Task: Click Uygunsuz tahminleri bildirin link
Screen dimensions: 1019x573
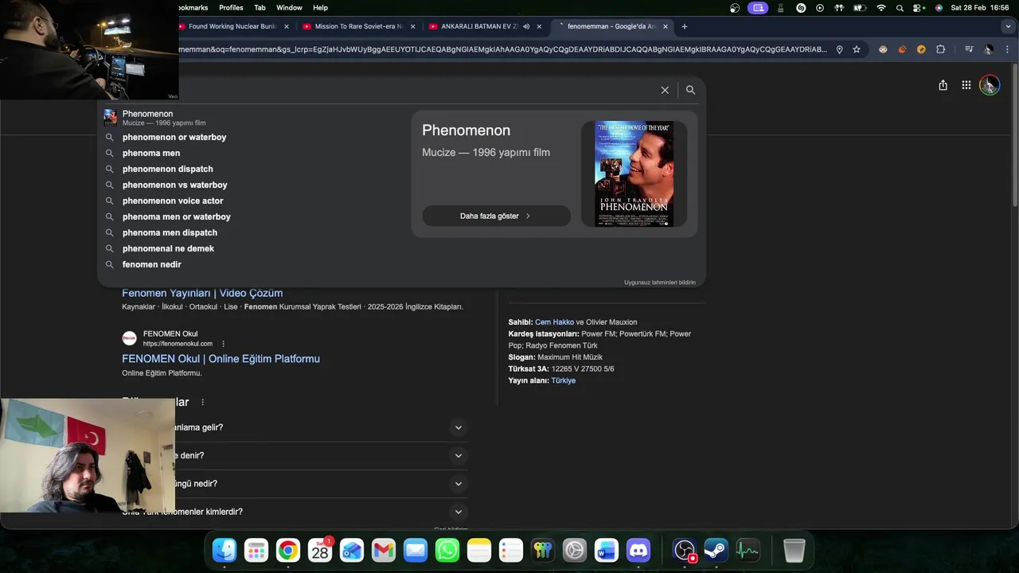Action: [659, 283]
